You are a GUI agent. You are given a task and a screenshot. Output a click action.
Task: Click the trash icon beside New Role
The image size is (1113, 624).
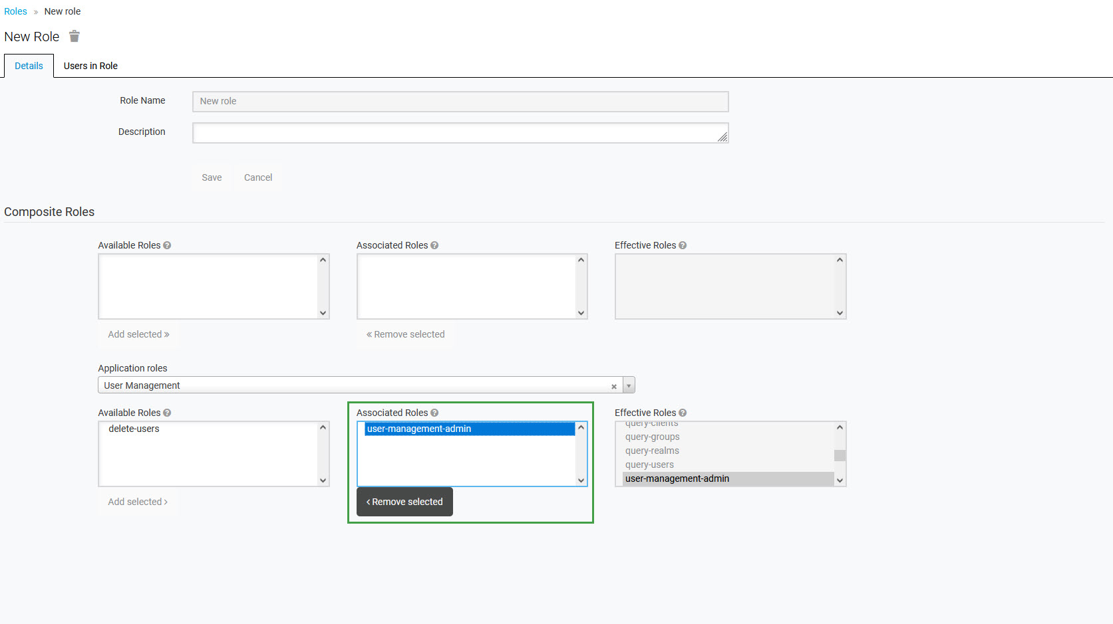click(x=75, y=37)
